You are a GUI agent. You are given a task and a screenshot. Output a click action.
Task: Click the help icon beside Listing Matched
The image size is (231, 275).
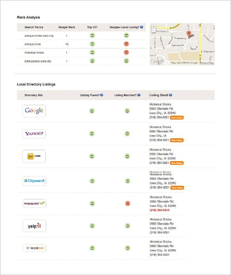pyautogui.click(x=139, y=95)
